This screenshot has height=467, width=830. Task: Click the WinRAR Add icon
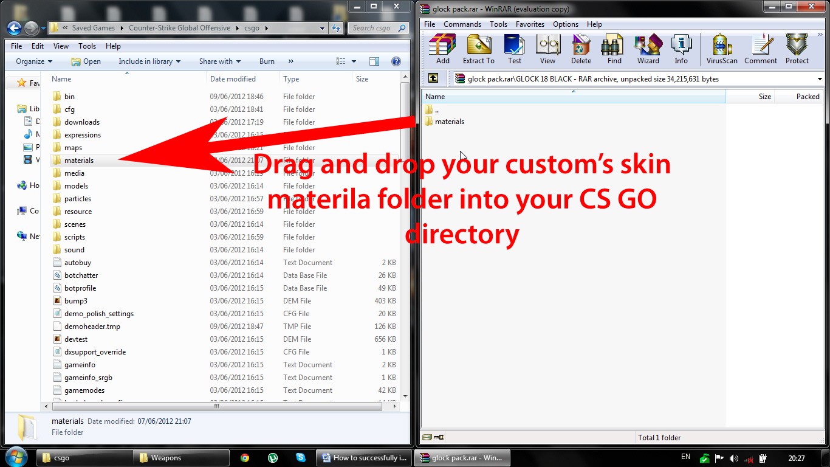tap(442, 49)
